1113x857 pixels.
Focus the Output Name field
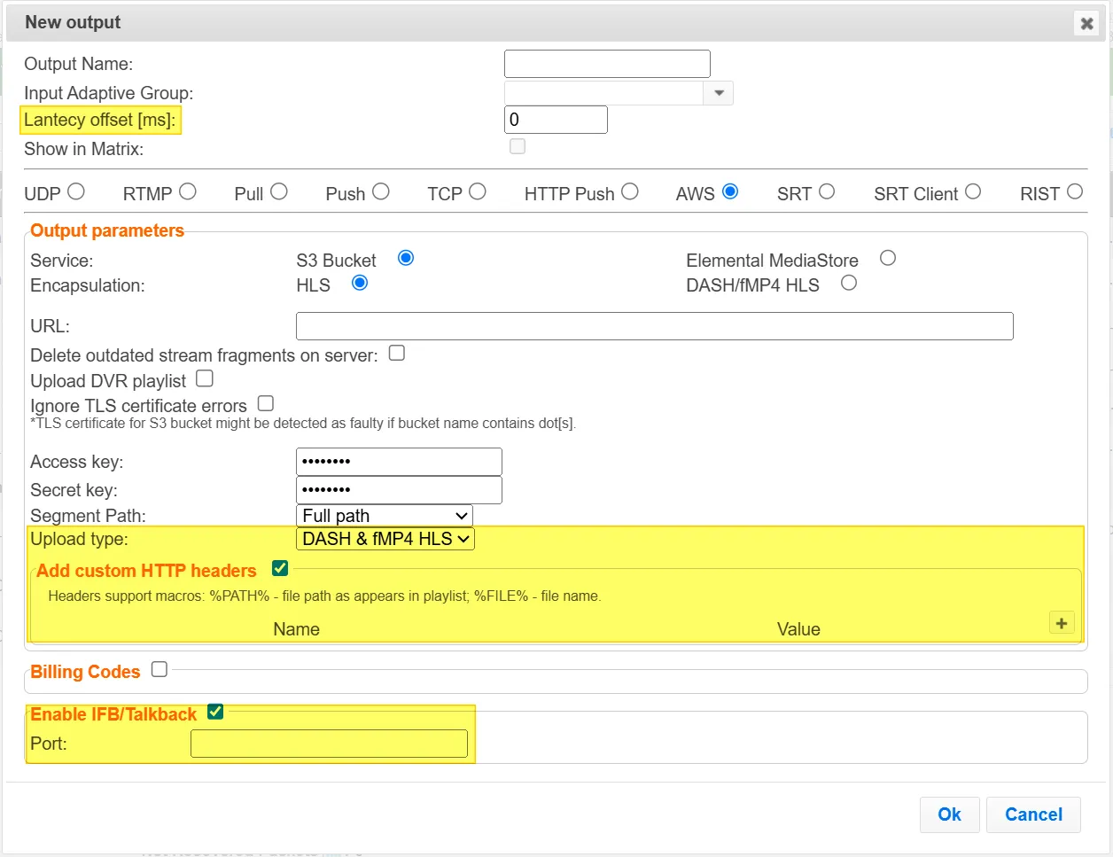pyautogui.click(x=607, y=64)
